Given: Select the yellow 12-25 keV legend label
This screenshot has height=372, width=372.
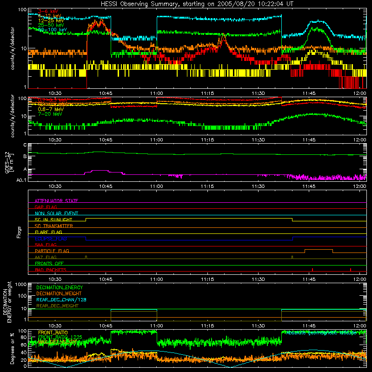Looking at the screenshot, I should click(x=51, y=20).
